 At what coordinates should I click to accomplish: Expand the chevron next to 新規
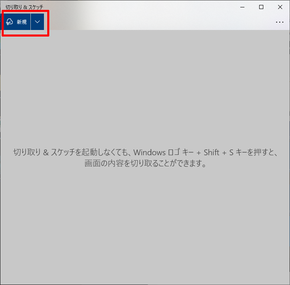click(x=37, y=22)
